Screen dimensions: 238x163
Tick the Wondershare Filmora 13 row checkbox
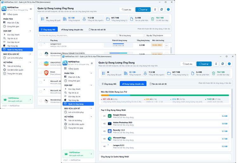click(41, 54)
